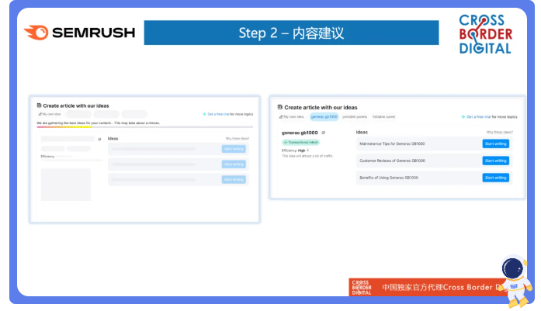541x311 pixels.
Task: Click the text Customer Reviews of Generac GB1000
Action: 392,161
